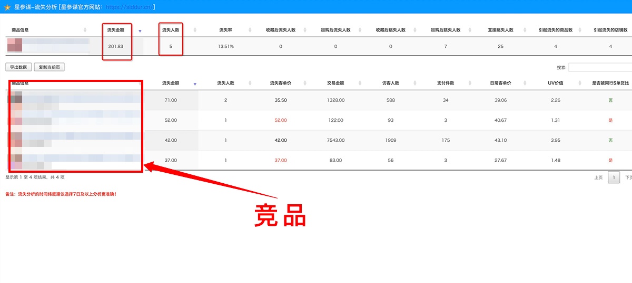This screenshot has width=632, height=283.
Task: Select the 83.00 transaction amount cell
Action: (335, 160)
